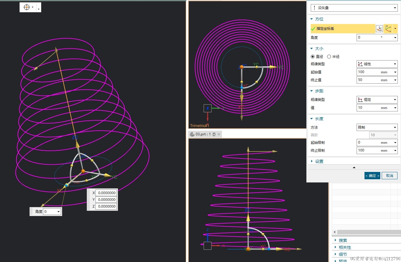Expand the 相关性 panel
This screenshot has height=262, width=401.
[x=336, y=247]
